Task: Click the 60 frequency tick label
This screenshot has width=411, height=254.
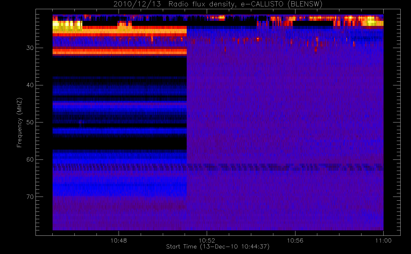Action: coord(30,160)
